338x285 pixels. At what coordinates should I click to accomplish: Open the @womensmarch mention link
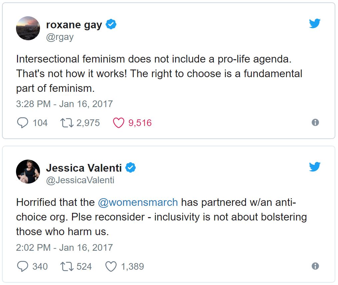[138, 203]
